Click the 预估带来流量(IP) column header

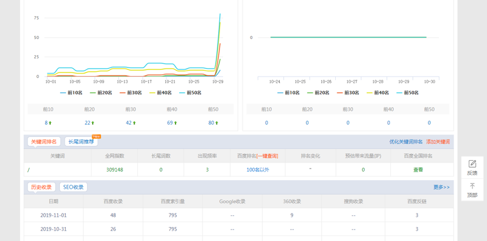pos(363,156)
